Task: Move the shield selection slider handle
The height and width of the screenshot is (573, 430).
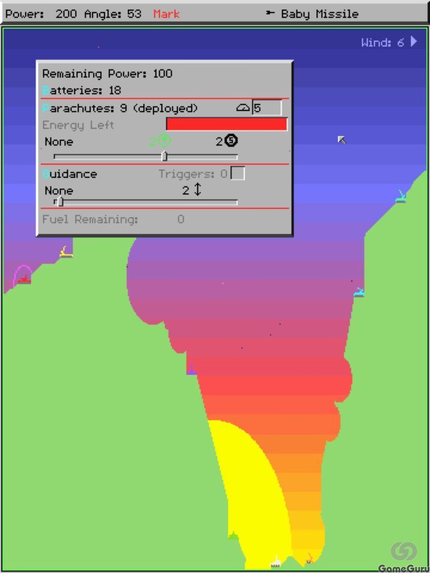Action: 165,156
